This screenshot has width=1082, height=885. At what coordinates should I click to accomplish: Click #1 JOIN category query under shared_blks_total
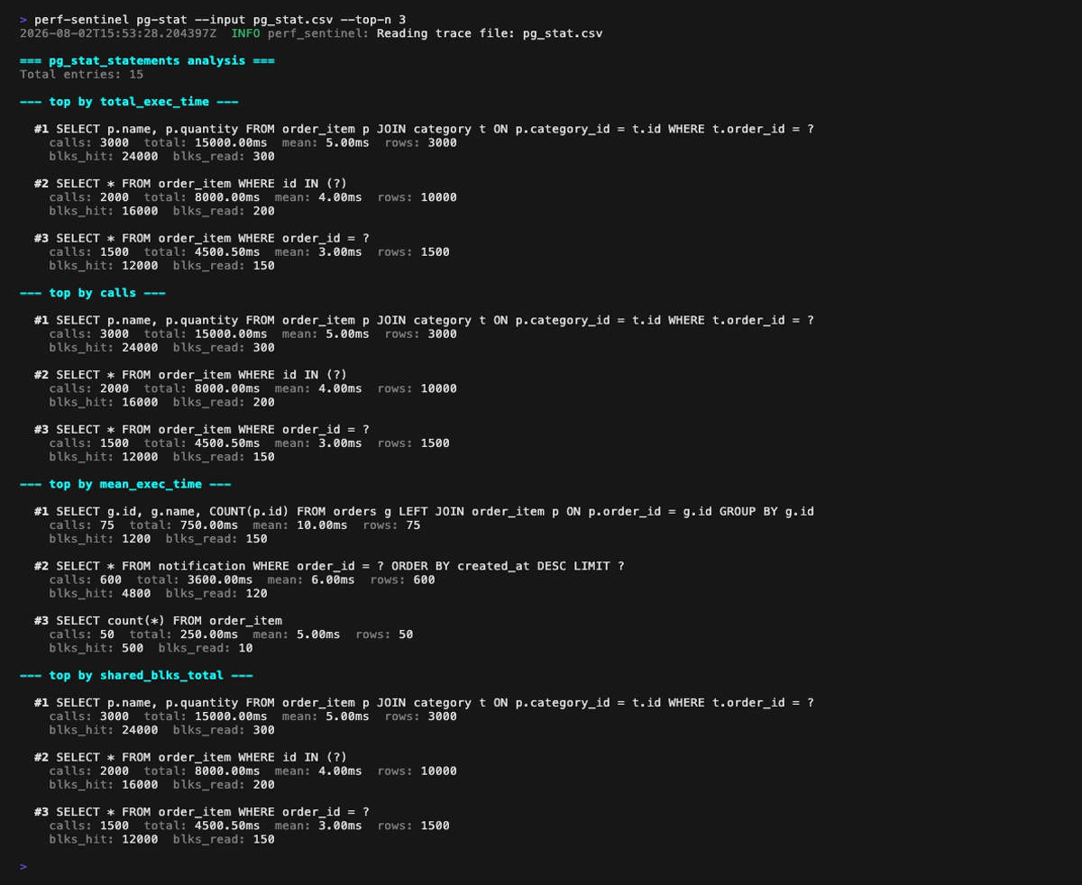[424, 702]
